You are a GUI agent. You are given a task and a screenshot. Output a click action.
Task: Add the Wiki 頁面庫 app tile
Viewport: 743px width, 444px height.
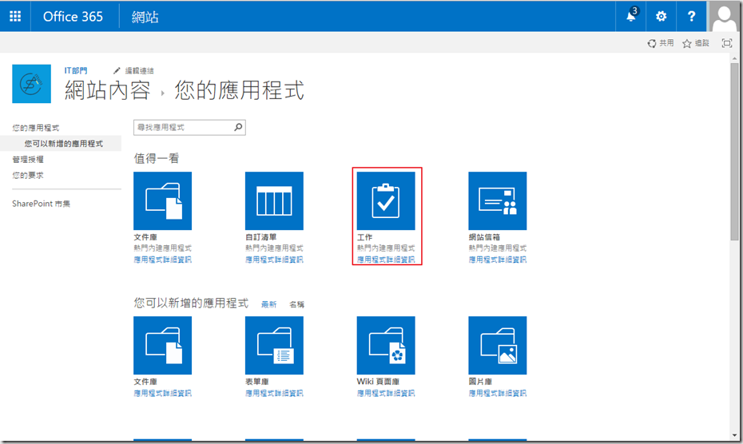(x=386, y=345)
